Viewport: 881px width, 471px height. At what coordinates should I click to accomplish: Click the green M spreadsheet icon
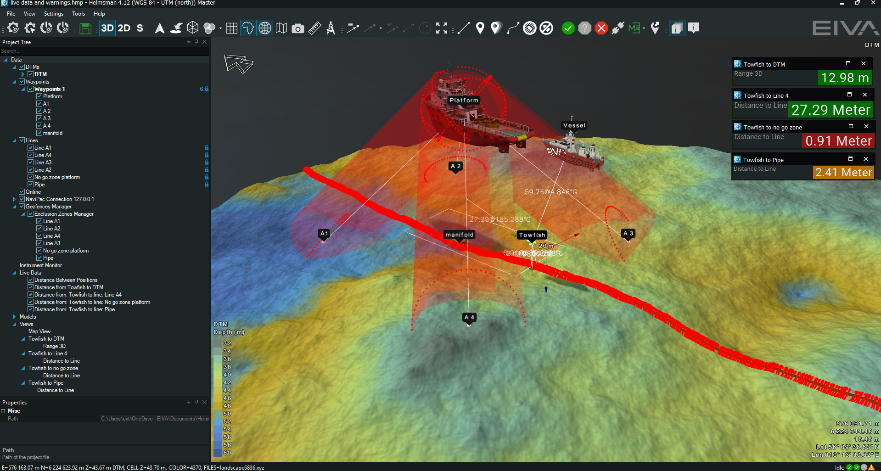pyautogui.click(x=634, y=28)
